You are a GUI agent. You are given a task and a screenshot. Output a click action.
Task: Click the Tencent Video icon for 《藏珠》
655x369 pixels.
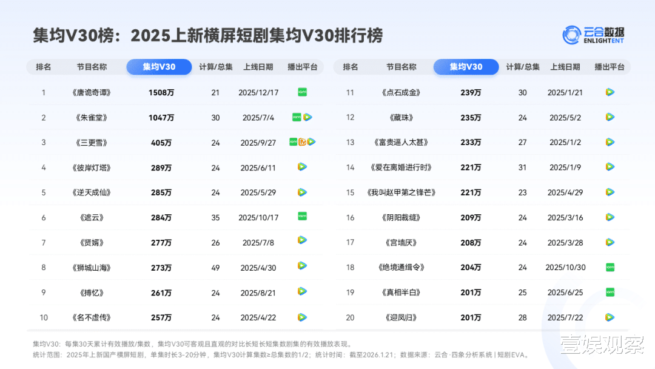click(x=610, y=117)
